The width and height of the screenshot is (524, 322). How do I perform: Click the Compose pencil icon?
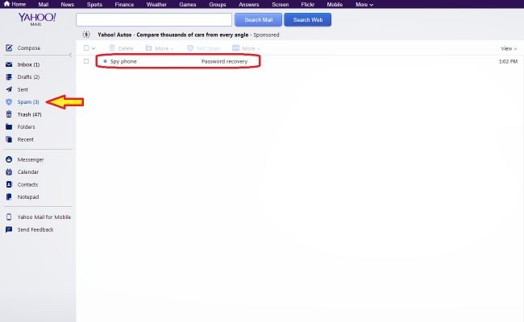[x=9, y=48]
